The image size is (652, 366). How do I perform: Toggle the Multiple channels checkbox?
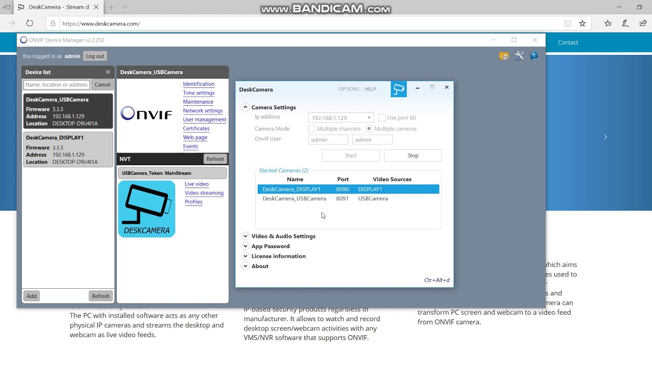tap(312, 129)
